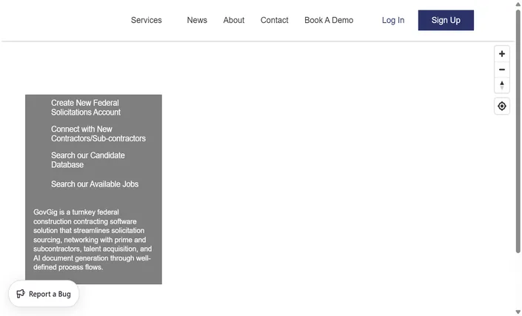The image size is (522, 316).
Task: Open the About page
Action: (234, 20)
